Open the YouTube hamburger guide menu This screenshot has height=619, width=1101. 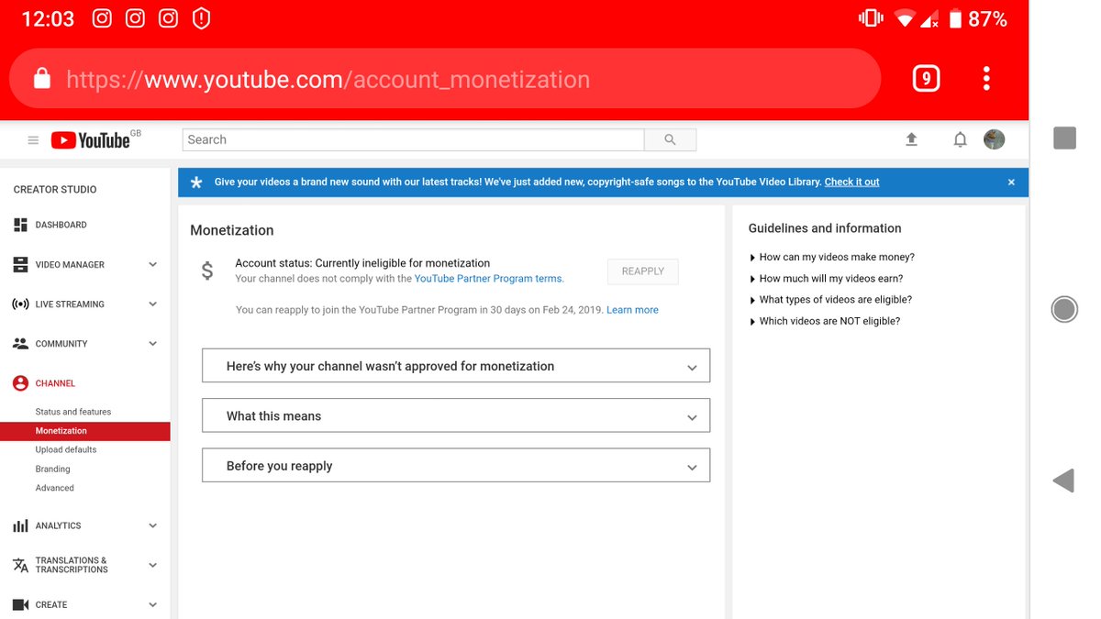[33, 140]
